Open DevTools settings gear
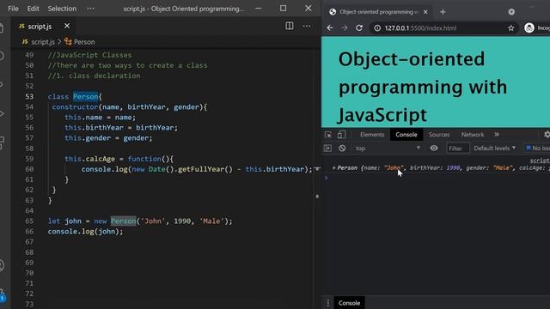Viewport: 550px width, 309px height. pyautogui.click(x=547, y=135)
